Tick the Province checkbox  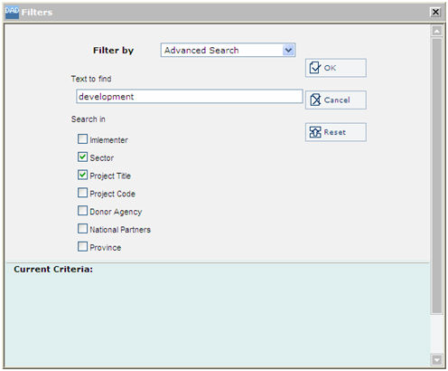[82, 246]
